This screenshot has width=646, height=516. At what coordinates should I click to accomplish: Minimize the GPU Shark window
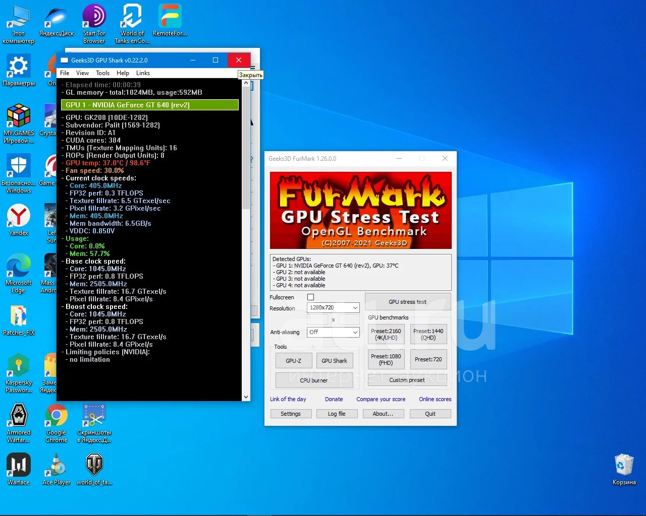point(193,60)
